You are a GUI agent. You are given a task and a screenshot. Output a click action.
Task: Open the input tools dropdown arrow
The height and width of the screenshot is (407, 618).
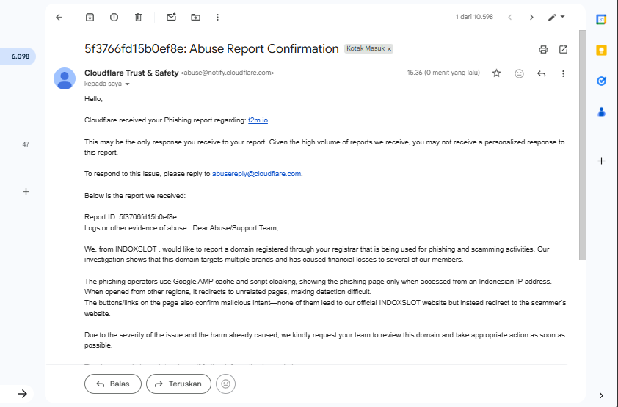click(562, 17)
